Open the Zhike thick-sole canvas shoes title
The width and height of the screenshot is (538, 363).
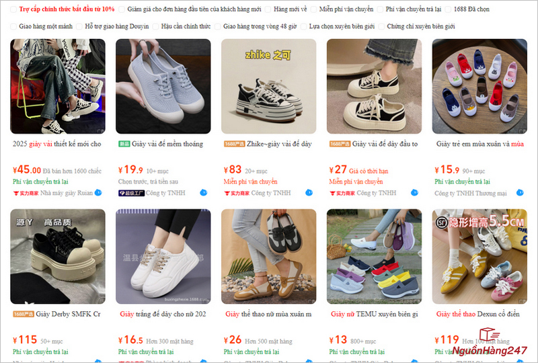point(279,144)
